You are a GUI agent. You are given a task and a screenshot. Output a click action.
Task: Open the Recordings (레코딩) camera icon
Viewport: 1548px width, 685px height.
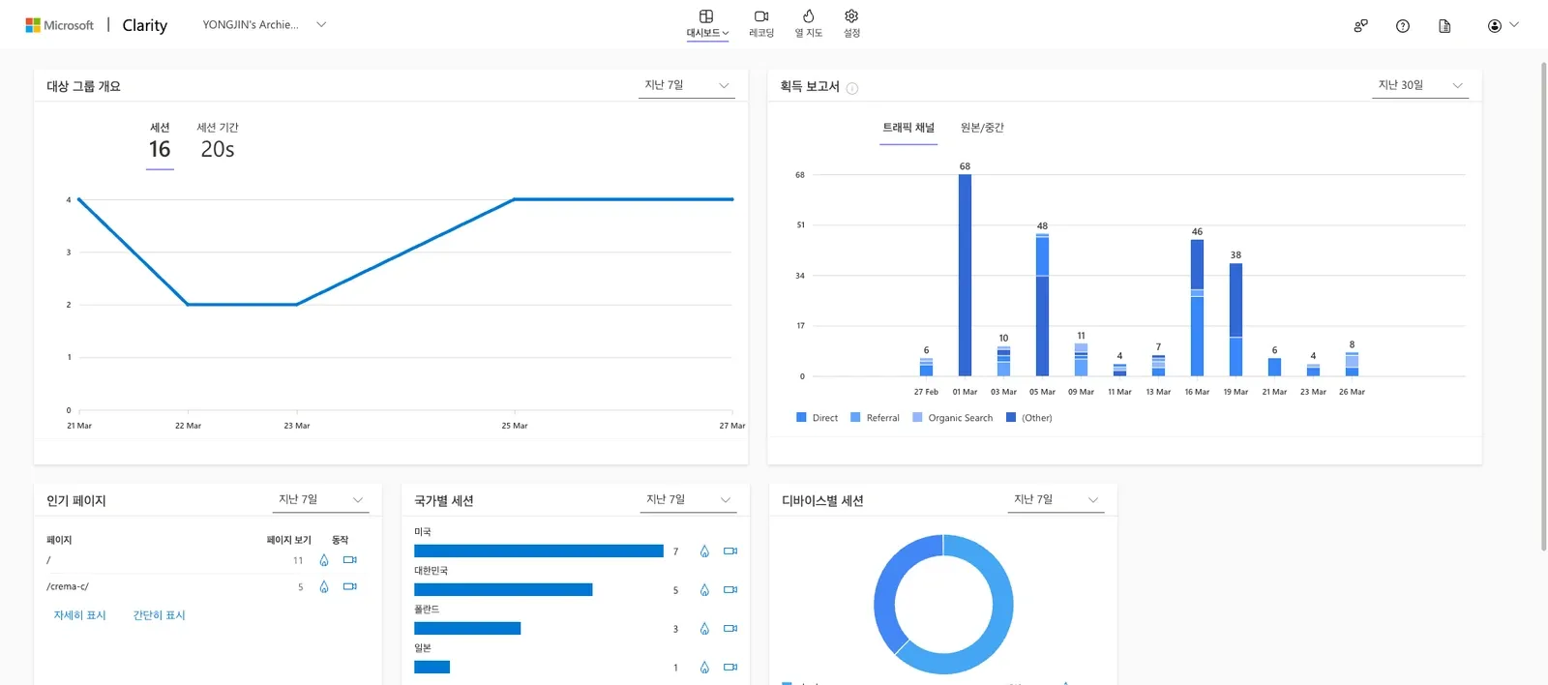(x=760, y=23)
